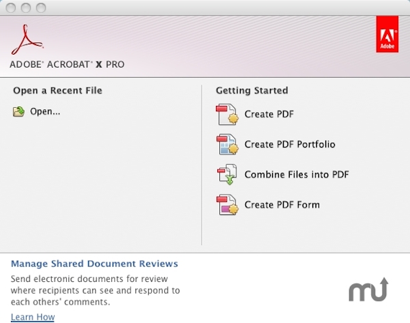
Task: Follow the Learn How link
Action: (x=33, y=317)
